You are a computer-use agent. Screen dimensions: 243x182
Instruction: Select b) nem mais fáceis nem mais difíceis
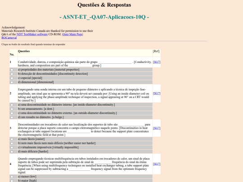12,143
